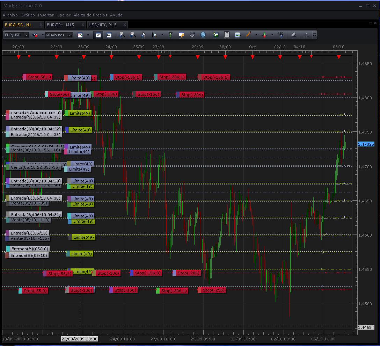Switch to the USD/JPY, M15 tab
This screenshot has height=346, width=380.
[x=103, y=25]
